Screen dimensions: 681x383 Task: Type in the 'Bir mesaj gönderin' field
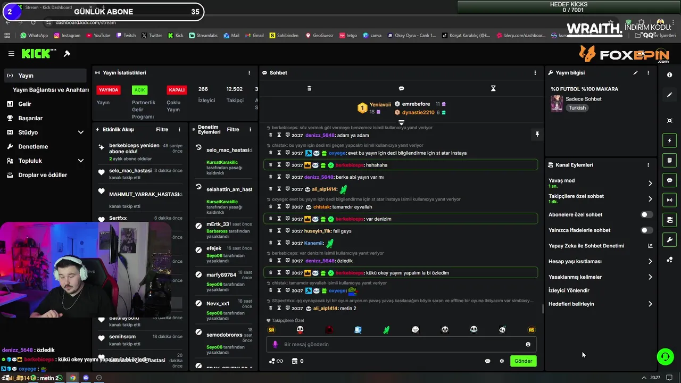click(x=401, y=344)
